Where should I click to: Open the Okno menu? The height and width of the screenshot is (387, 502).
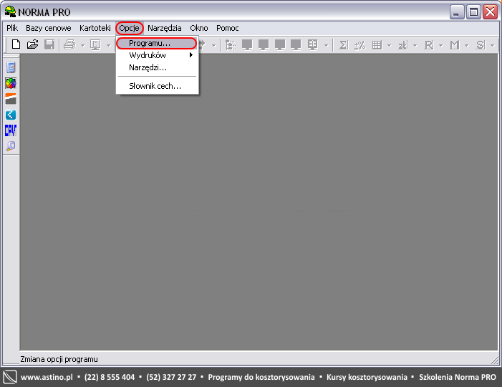click(x=199, y=28)
